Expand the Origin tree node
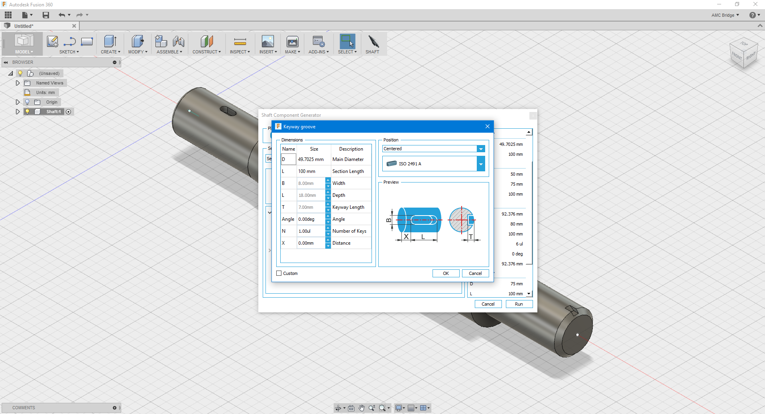765x414 pixels. click(x=18, y=102)
